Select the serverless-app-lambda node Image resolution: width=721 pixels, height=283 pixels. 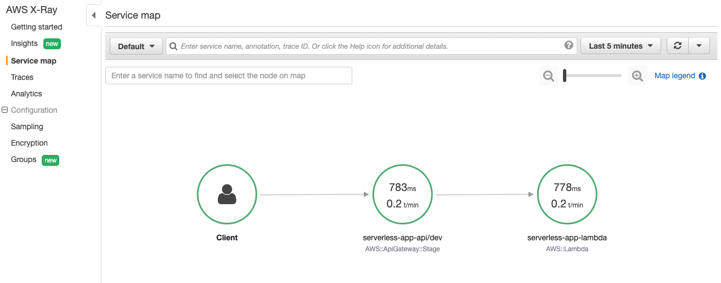tap(567, 194)
